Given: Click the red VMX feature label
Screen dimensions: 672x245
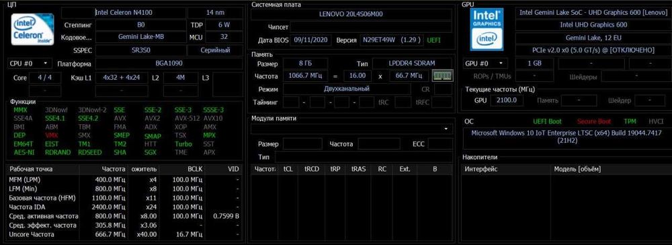Looking at the screenshot, I should pos(51,136).
